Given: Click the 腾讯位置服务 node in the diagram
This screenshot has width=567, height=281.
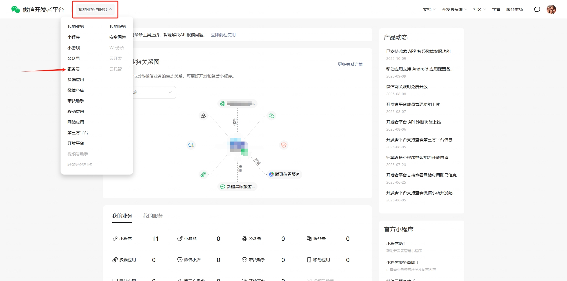Looking at the screenshot, I should click(x=284, y=174).
